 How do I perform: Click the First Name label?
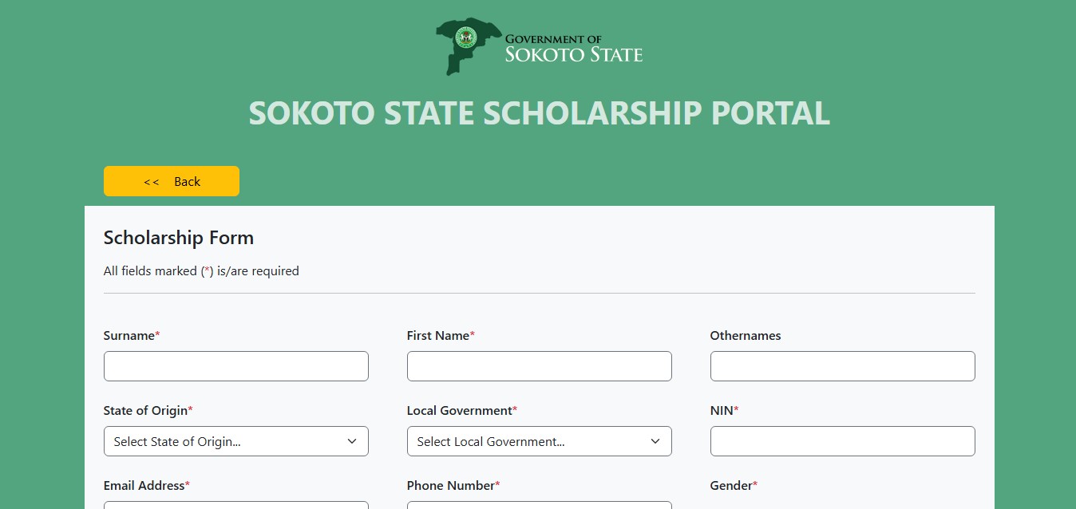coord(439,336)
